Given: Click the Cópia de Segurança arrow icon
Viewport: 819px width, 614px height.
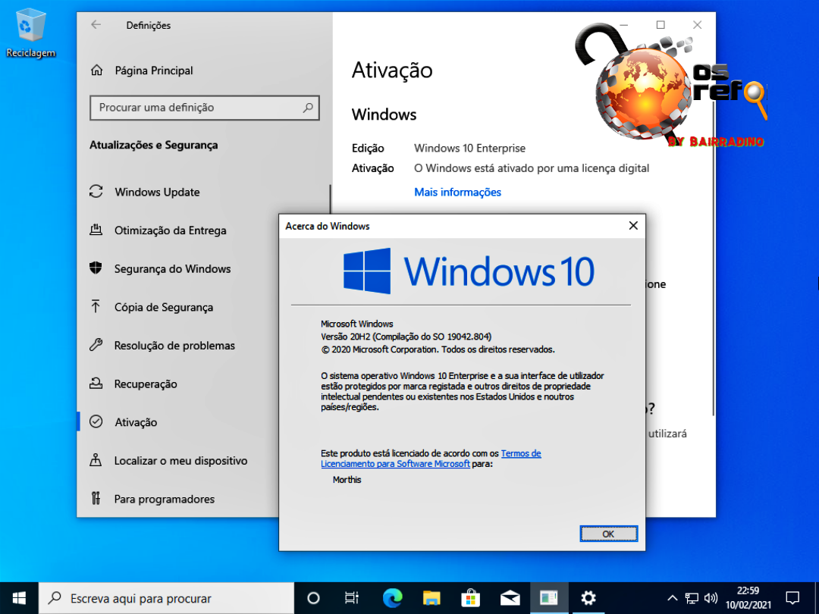Looking at the screenshot, I should coord(96,306).
